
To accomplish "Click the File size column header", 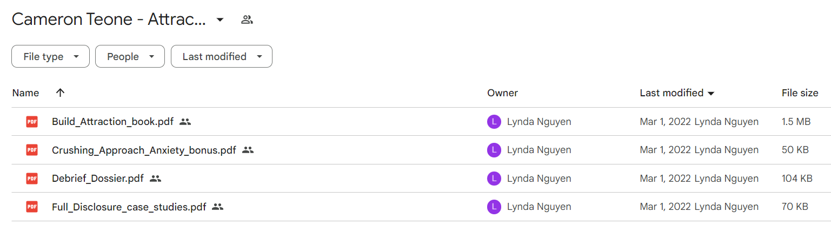I will (x=800, y=93).
